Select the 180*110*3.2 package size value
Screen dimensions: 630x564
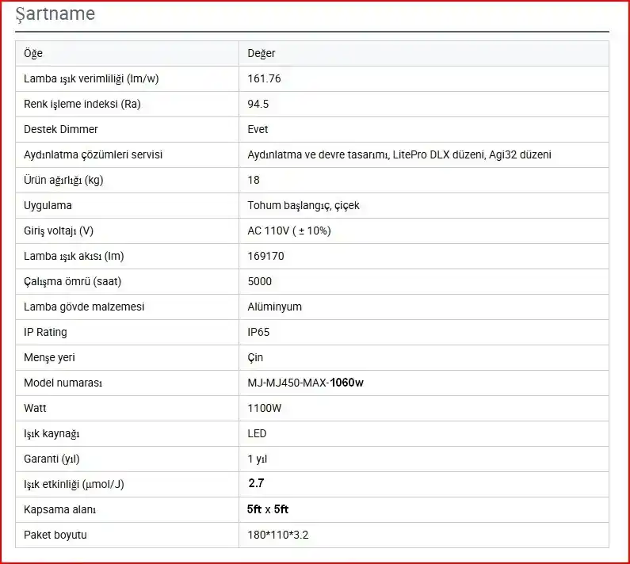(277, 535)
